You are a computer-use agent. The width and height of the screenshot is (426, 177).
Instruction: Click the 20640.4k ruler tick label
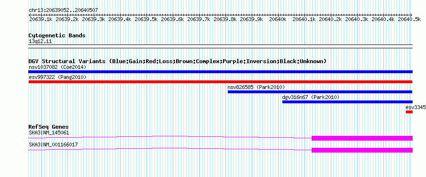(383, 19)
